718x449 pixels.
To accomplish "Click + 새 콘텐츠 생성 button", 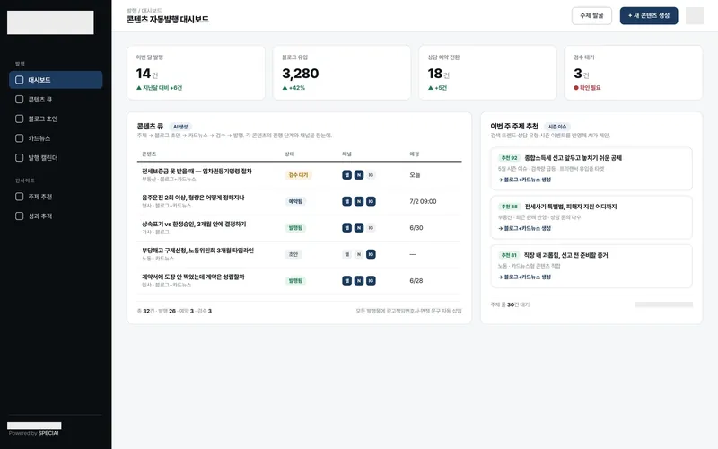I will click(649, 15).
